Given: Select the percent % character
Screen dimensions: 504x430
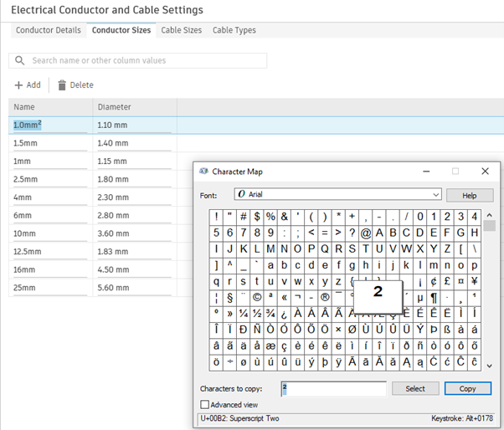Looking at the screenshot, I should tap(270, 217).
